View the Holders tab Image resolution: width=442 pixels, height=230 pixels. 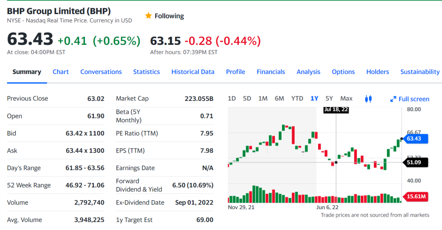click(378, 72)
